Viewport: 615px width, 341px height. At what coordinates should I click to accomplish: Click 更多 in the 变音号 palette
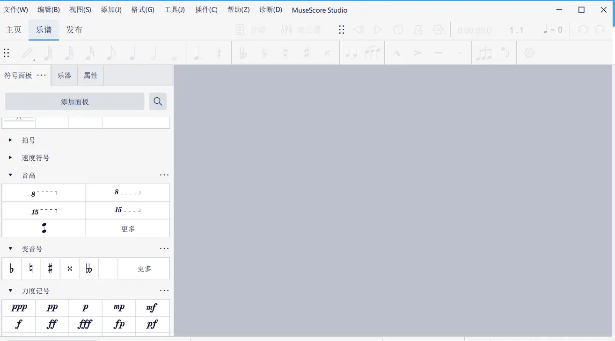(144, 269)
